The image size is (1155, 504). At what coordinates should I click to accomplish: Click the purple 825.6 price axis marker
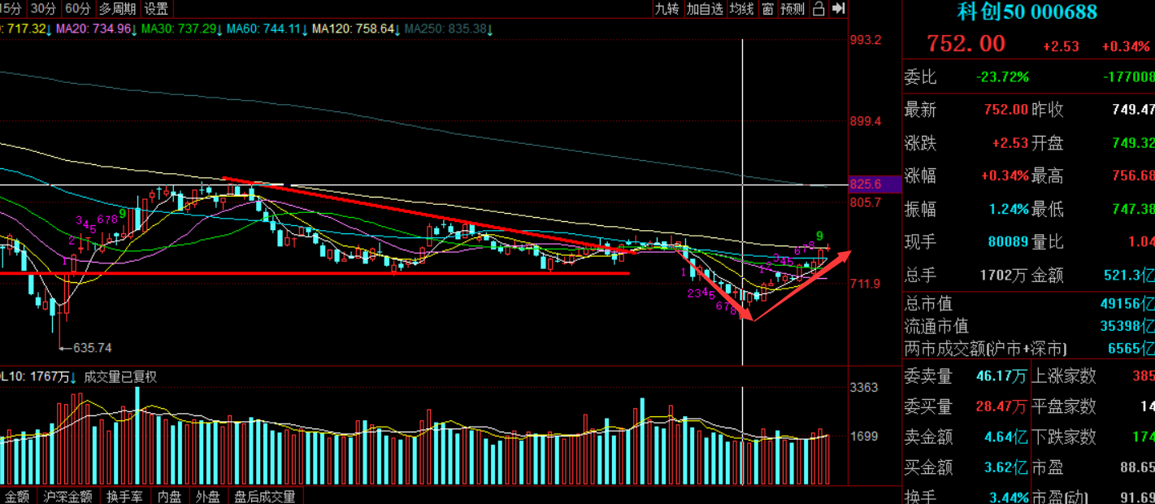(875, 185)
